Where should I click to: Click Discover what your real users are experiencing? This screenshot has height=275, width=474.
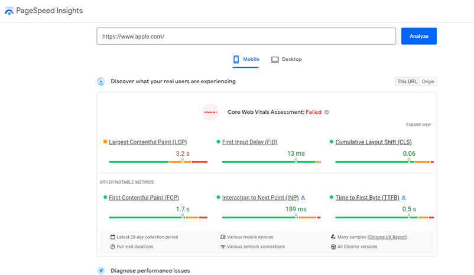(173, 81)
